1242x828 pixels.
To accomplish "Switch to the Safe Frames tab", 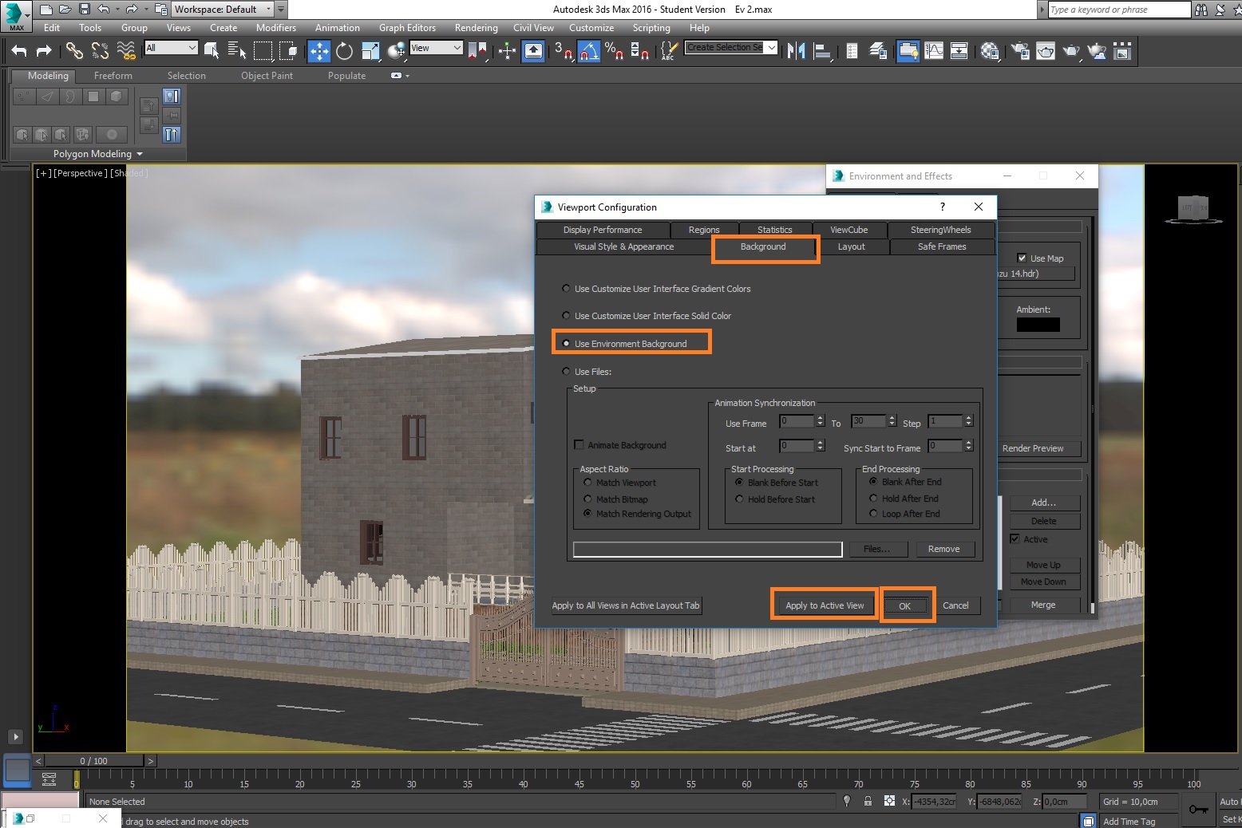I will [x=941, y=247].
